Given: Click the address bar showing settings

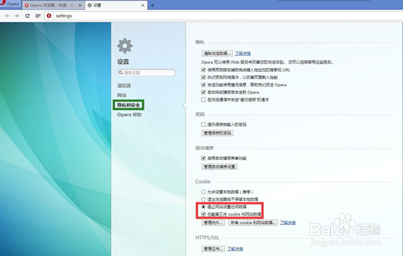Looking at the screenshot, I should click(x=224, y=16).
